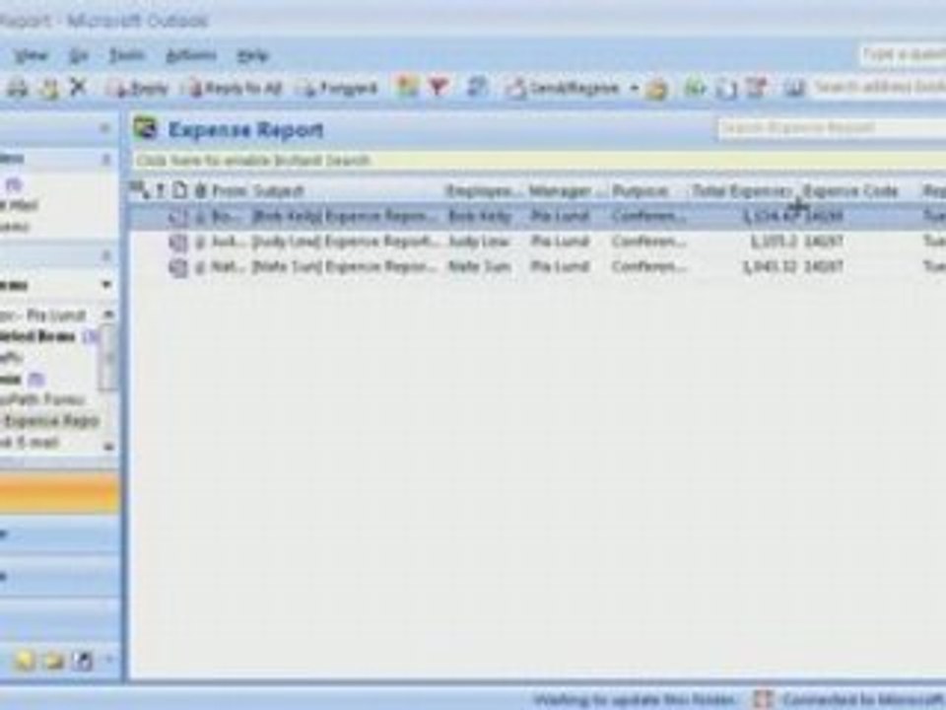Screen dimensions: 946x710
Task: Click the Reply to All toolbar button
Action: (x=235, y=89)
